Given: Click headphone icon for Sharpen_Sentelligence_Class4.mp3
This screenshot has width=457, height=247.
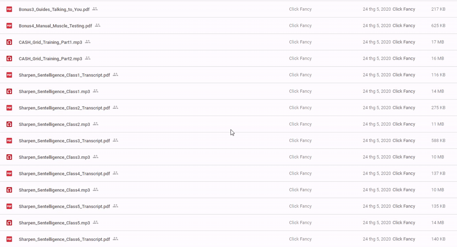Looking at the screenshot, I should coord(9,190).
